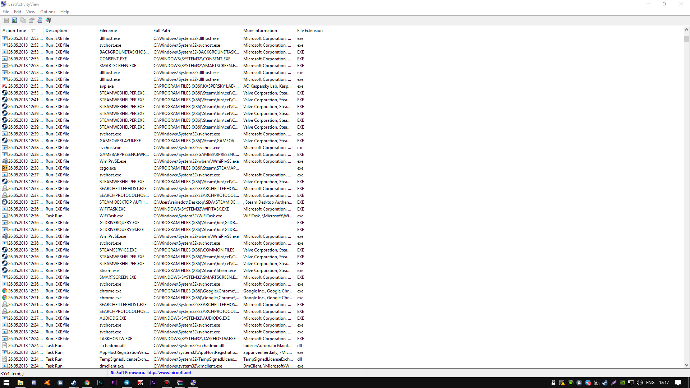Click the Sort by Description column header
This screenshot has width=690, height=388.
[56, 31]
